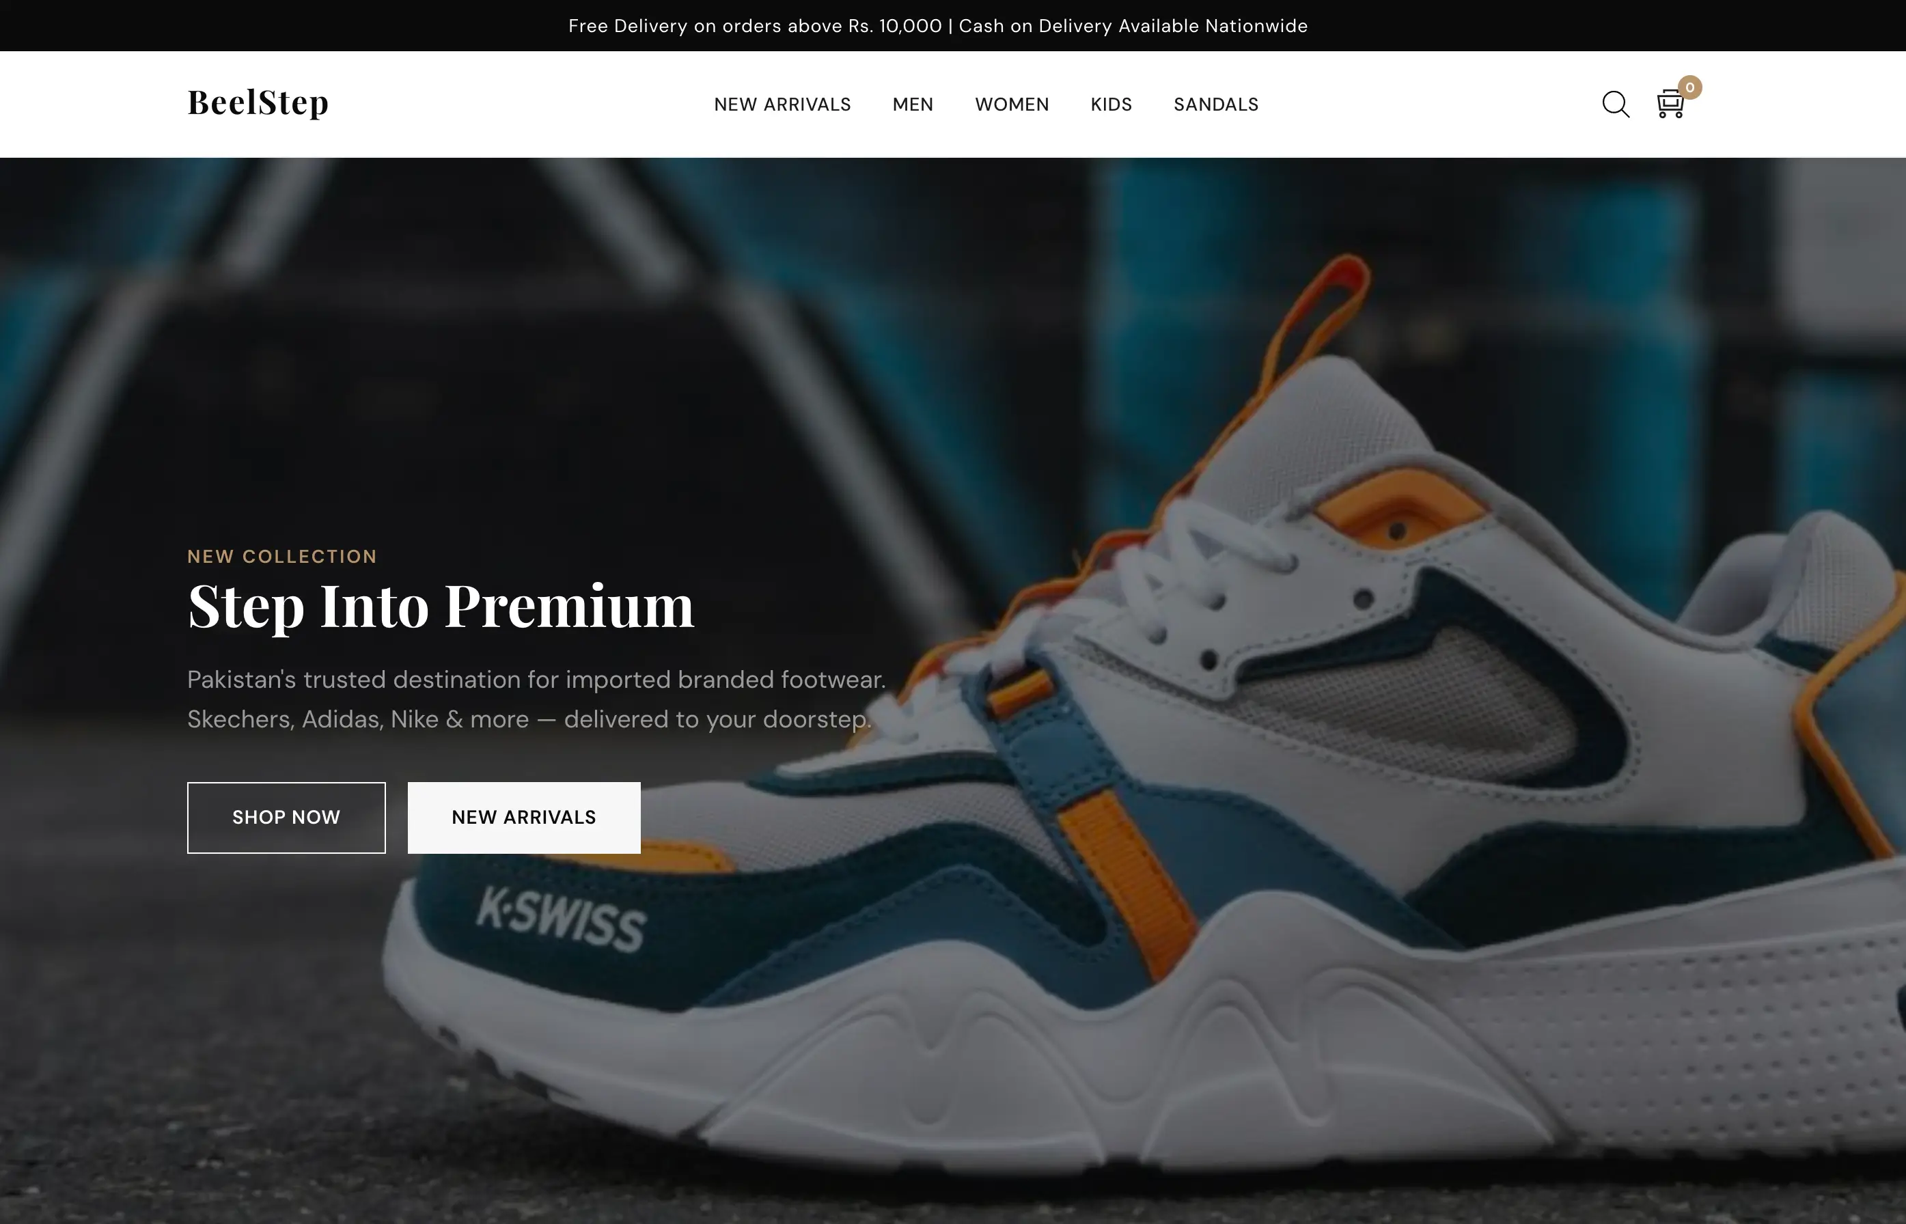Open the KIDS category
Image resolution: width=1906 pixels, height=1224 pixels.
(x=1111, y=104)
